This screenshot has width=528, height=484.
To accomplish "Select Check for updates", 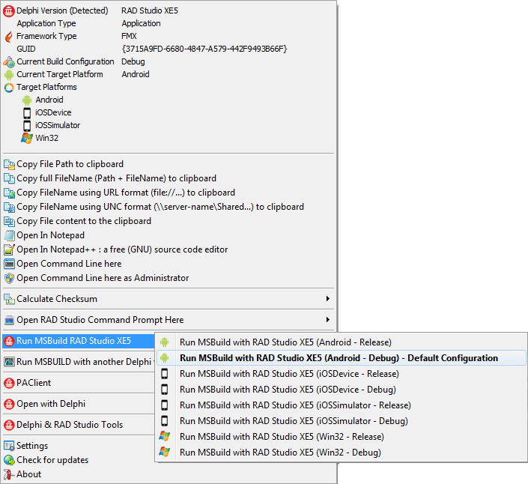I will coord(79,460).
